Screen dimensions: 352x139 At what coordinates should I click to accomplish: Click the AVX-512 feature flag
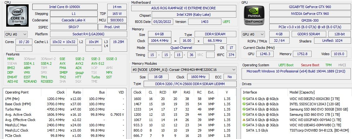(98, 63)
